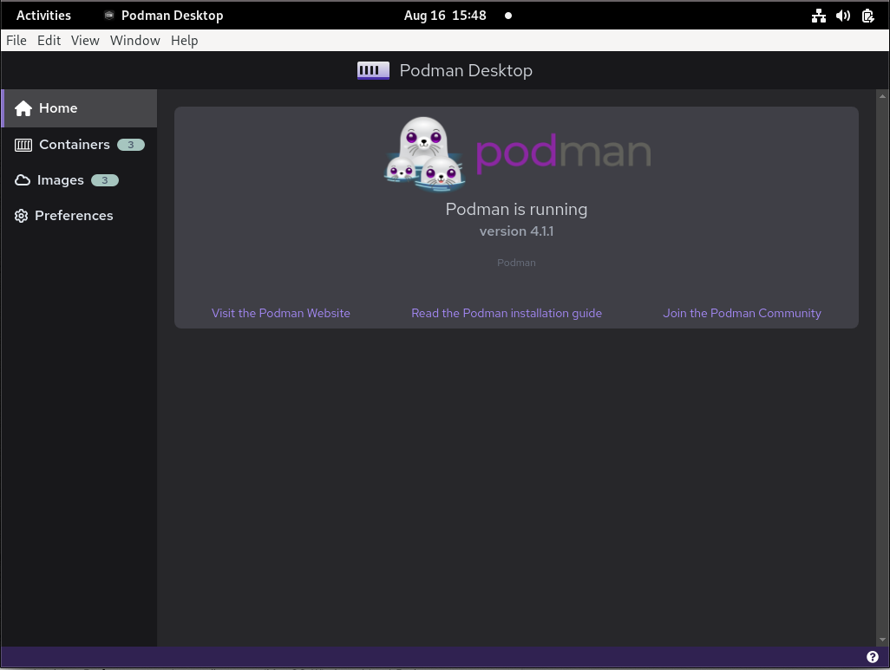Click the Podman seals logo image
The image size is (890, 670).
pyautogui.click(x=424, y=153)
